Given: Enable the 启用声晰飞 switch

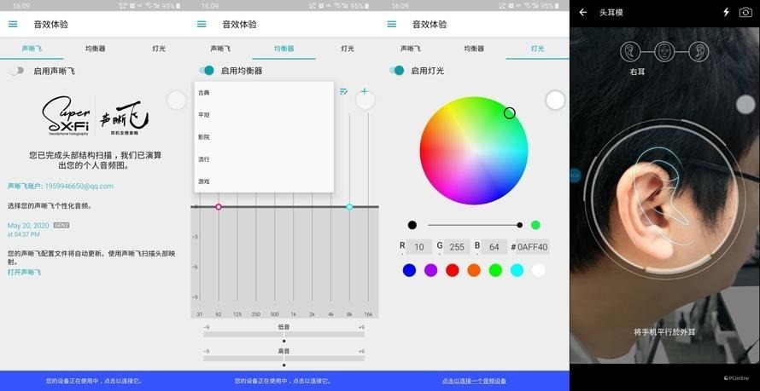Looking at the screenshot, I should coord(17,71).
